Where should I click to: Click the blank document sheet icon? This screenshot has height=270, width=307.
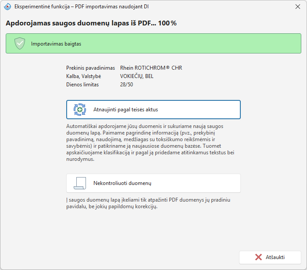80,183
